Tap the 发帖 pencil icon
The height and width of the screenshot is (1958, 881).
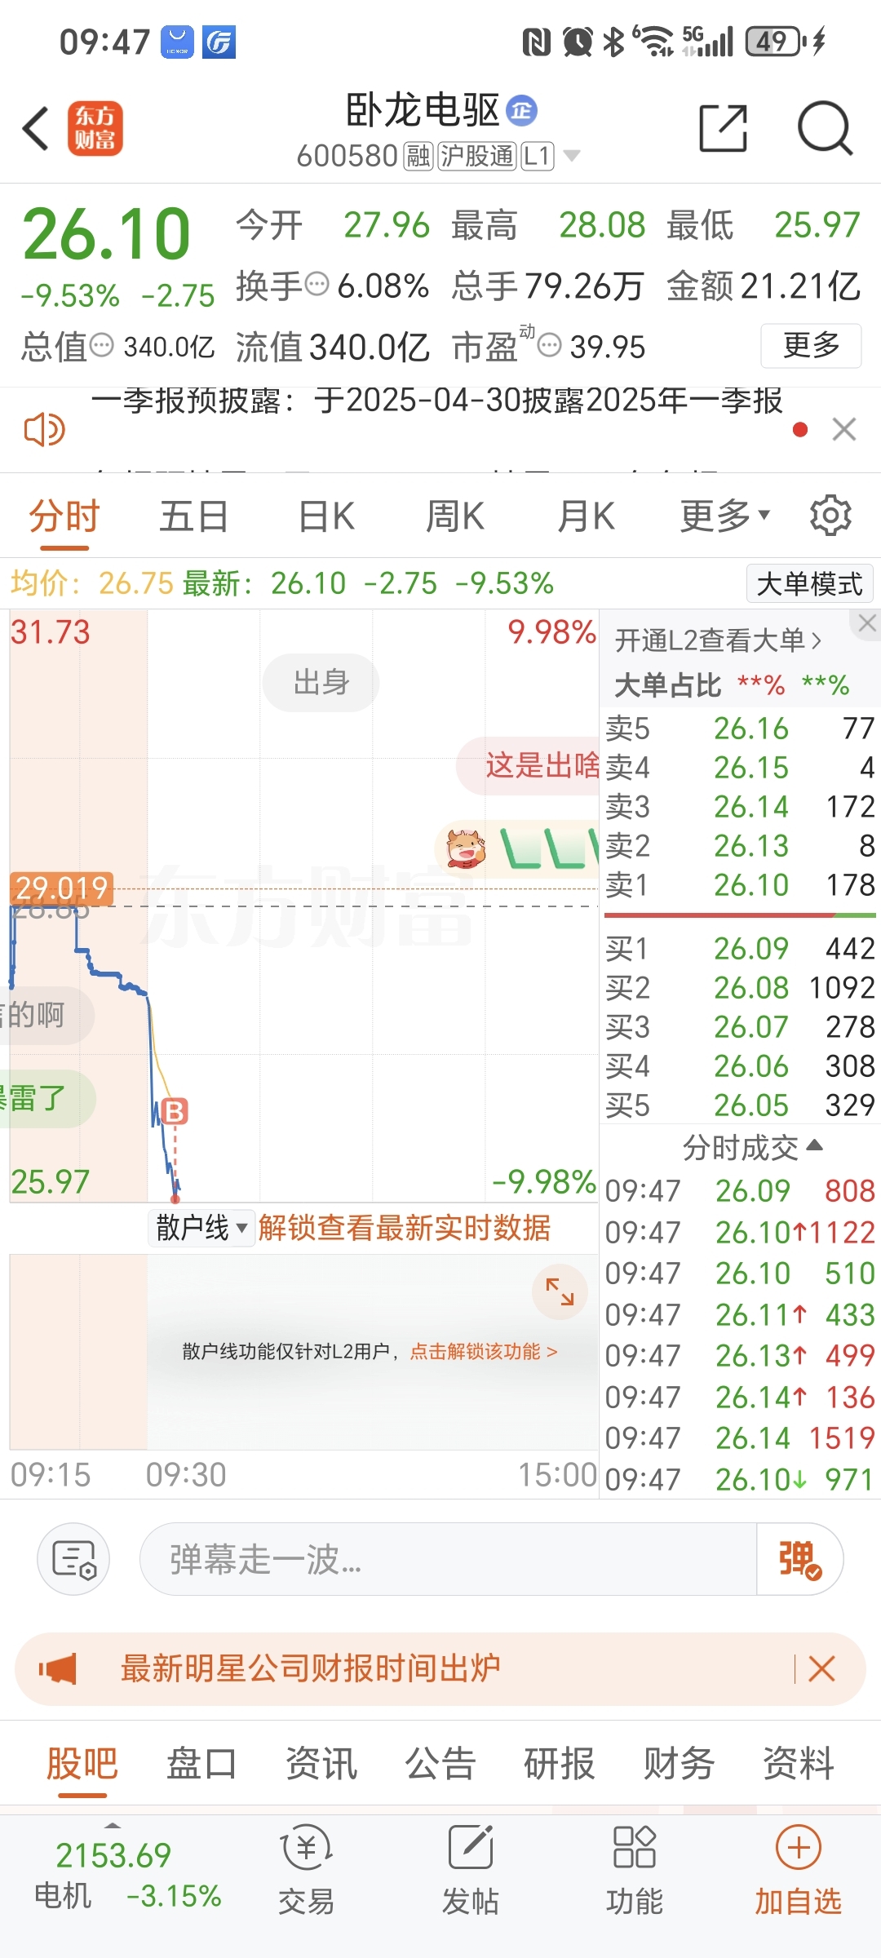click(x=471, y=1848)
